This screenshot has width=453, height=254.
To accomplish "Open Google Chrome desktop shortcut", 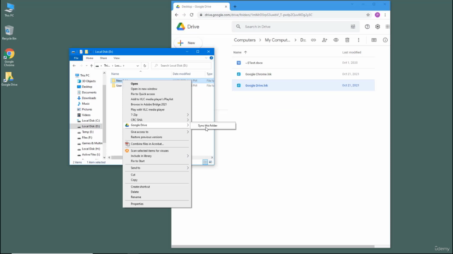I will point(9,57).
